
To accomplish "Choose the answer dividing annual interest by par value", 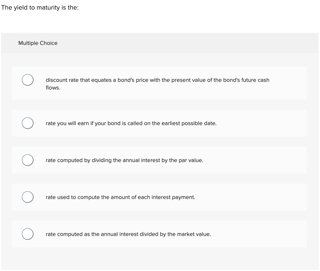I will [x=125, y=160].
